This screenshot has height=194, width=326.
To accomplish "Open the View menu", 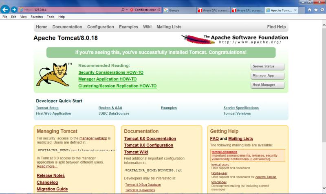I will pyautogui.click(x=24, y=17).
